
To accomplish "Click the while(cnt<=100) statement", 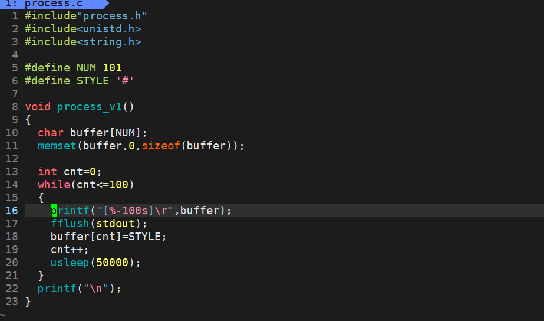I will pos(85,185).
